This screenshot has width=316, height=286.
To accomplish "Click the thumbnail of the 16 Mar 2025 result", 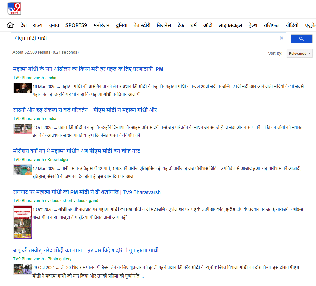I will [23, 88].
